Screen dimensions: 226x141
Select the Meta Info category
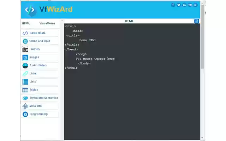(x=40, y=106)
